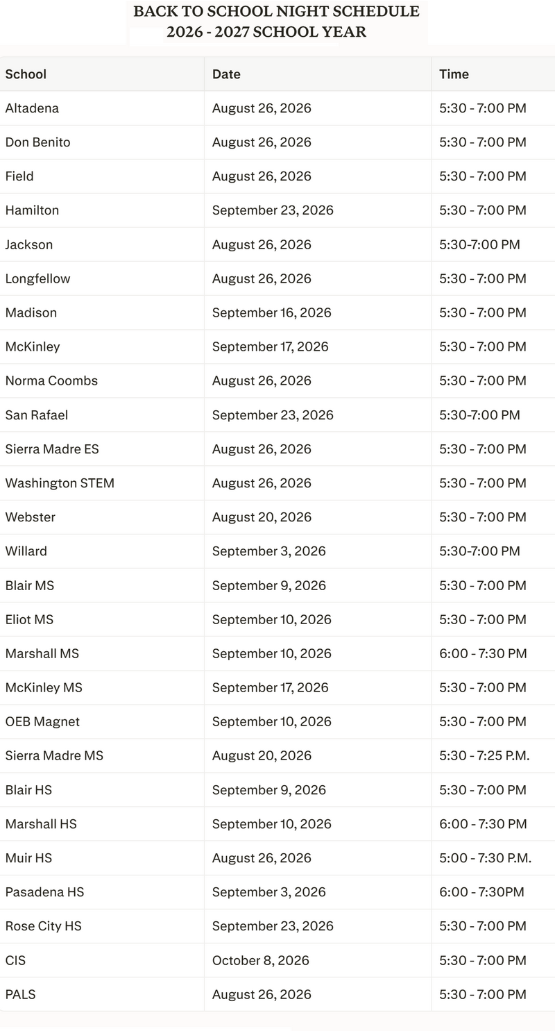Click the Date column header
Image resolution: width=555 pixels, height=1031 pixels.
tap(226, 74)
